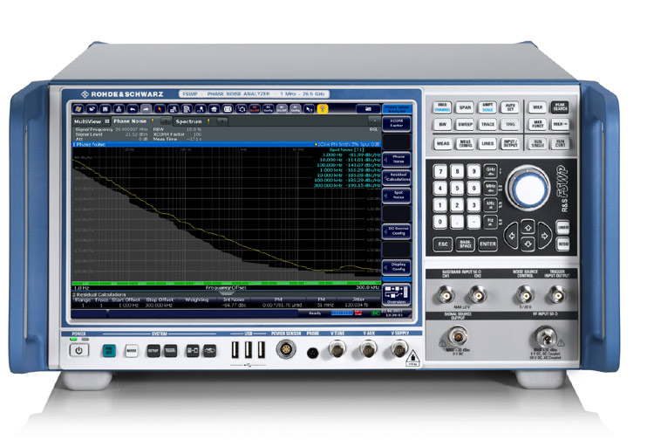
Task: Click the screenshot camera icon in toolbar
Action: [x=368, y=109]
